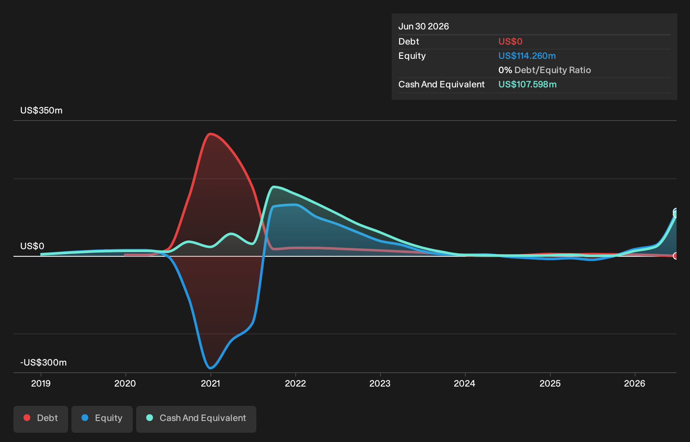This screenshot has height=442, width=690.
Task: Click the -US$300m y-axis label
Action: pyautogui.click(x=43, y=363)
